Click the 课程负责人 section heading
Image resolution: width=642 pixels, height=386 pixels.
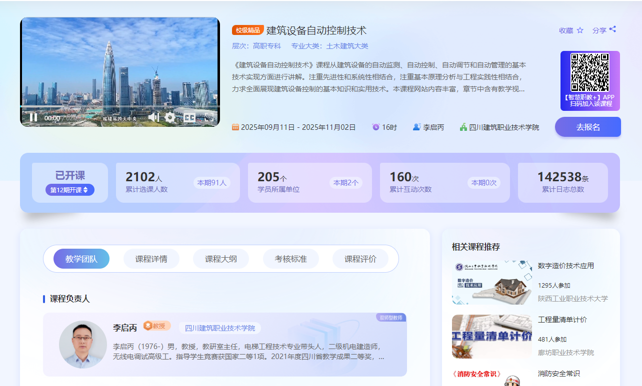70,299
